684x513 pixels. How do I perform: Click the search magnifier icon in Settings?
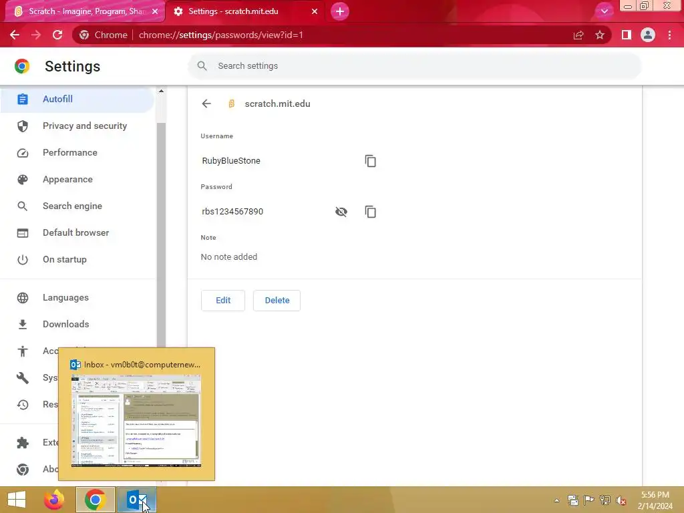pos(202,66)
